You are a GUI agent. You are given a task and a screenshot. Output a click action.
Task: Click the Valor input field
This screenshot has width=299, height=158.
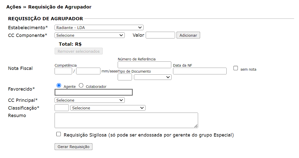160,35
